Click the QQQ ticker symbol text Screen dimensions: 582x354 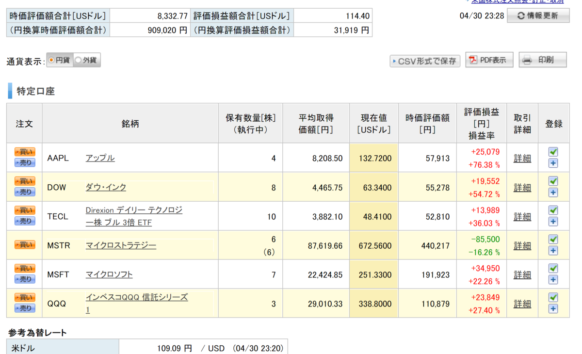click(56, 304)
